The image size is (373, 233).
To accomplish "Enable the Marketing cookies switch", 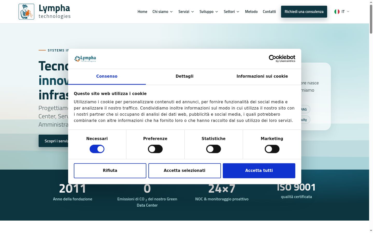I will [x=272, y=149].
